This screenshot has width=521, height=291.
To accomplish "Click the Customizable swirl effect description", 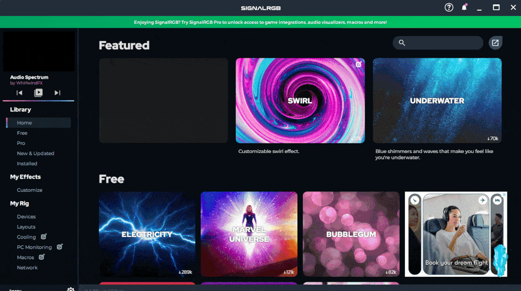I will coord(269,151).
